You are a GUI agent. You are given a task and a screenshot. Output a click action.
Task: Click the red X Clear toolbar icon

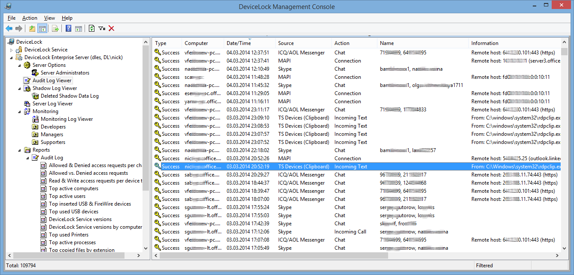pyautogui.click(x=112, y=29)
